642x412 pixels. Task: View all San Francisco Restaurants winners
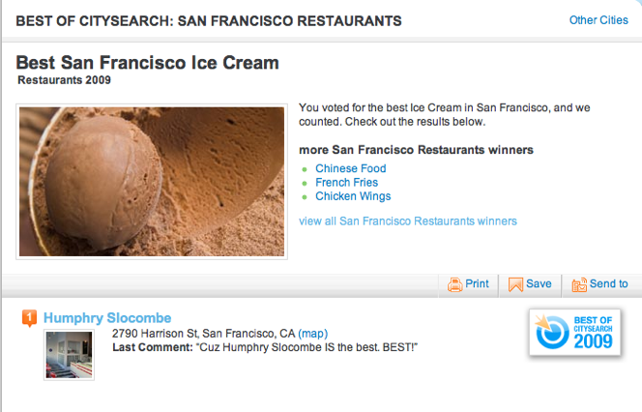coord(408,221)
